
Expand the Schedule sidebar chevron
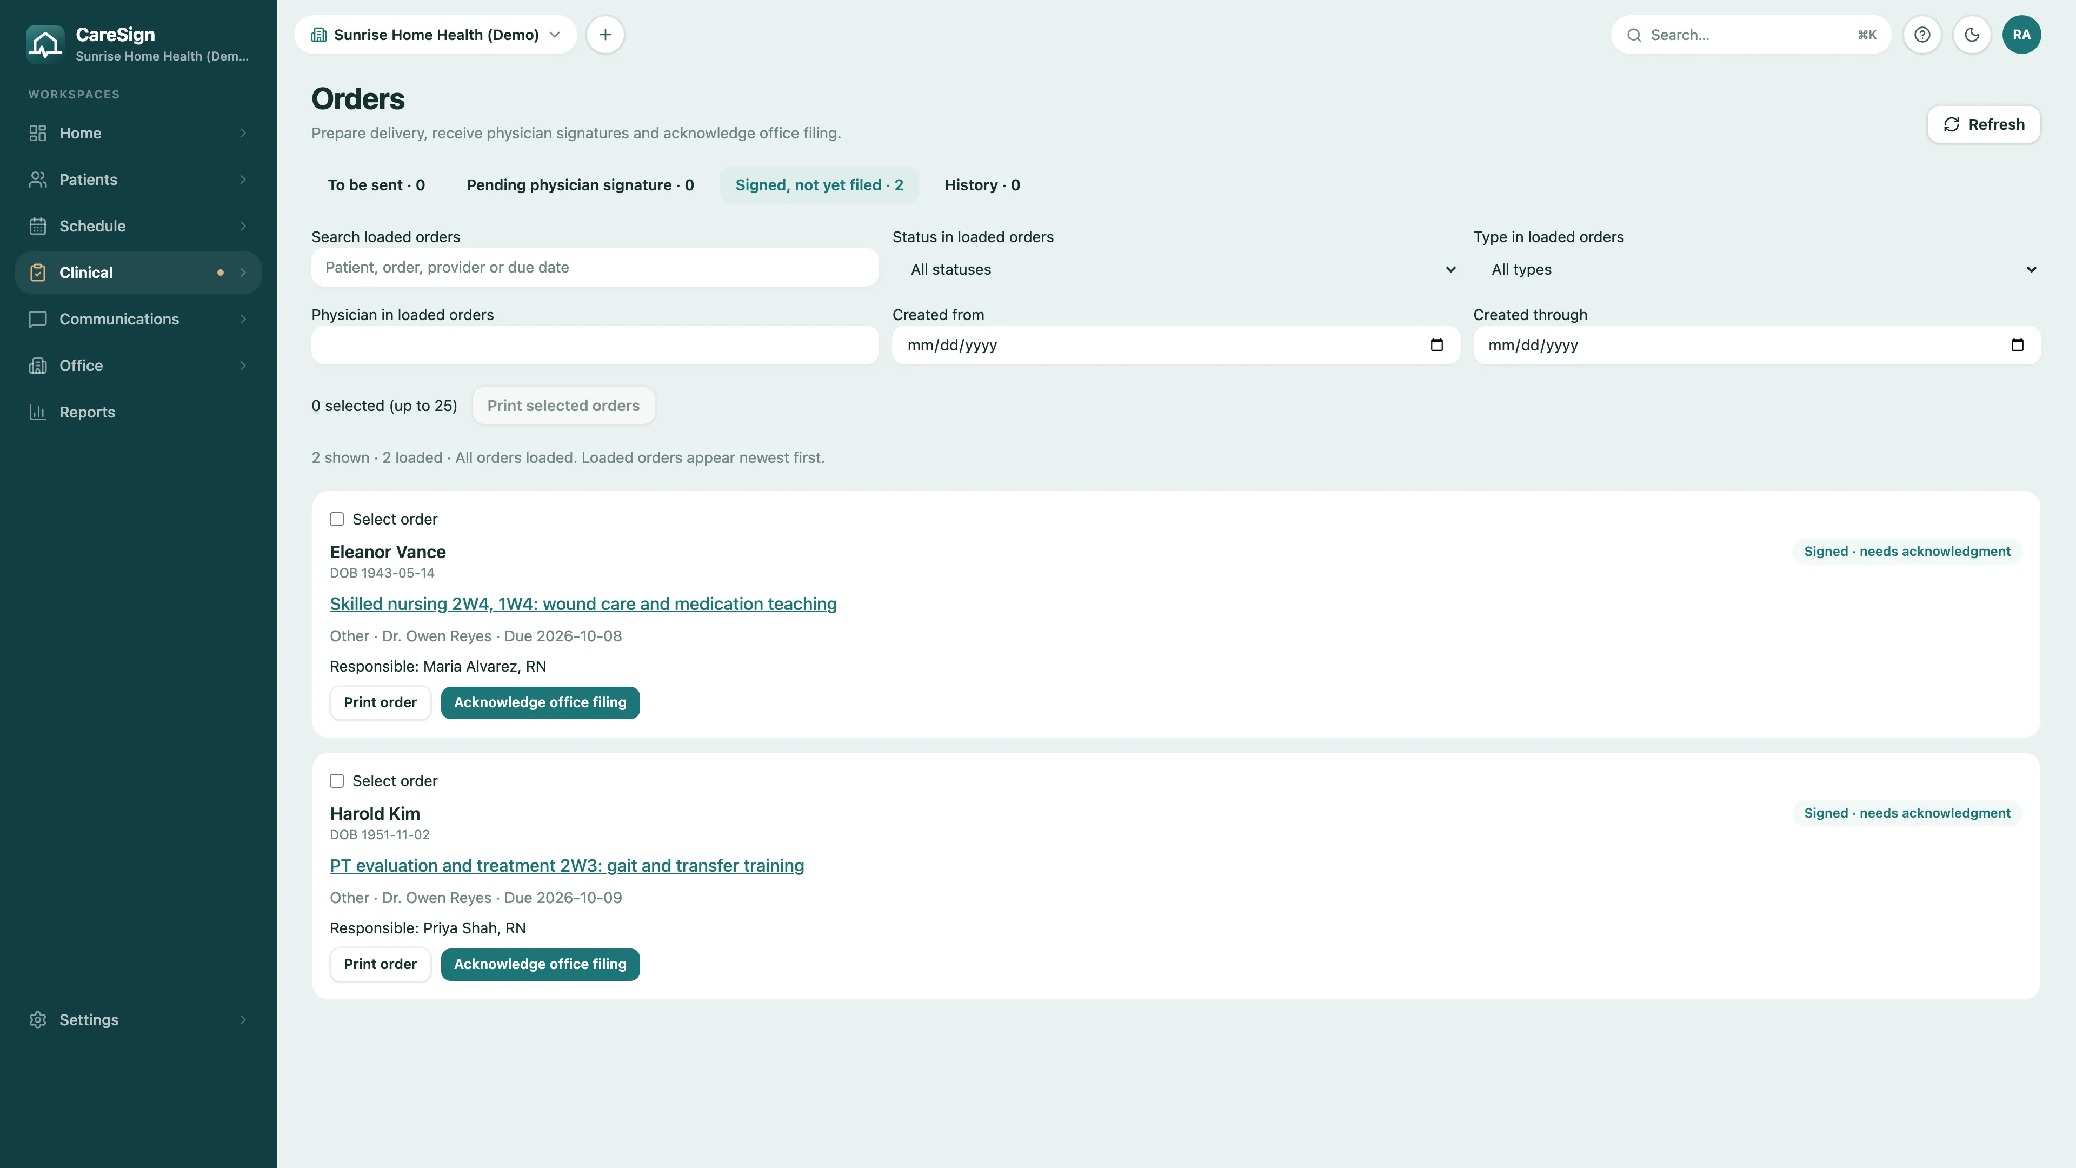pyautogui.click(x=243, y=227)
